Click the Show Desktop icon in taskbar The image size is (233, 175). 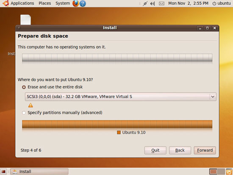pyautogui.click(x=3, y=172)
